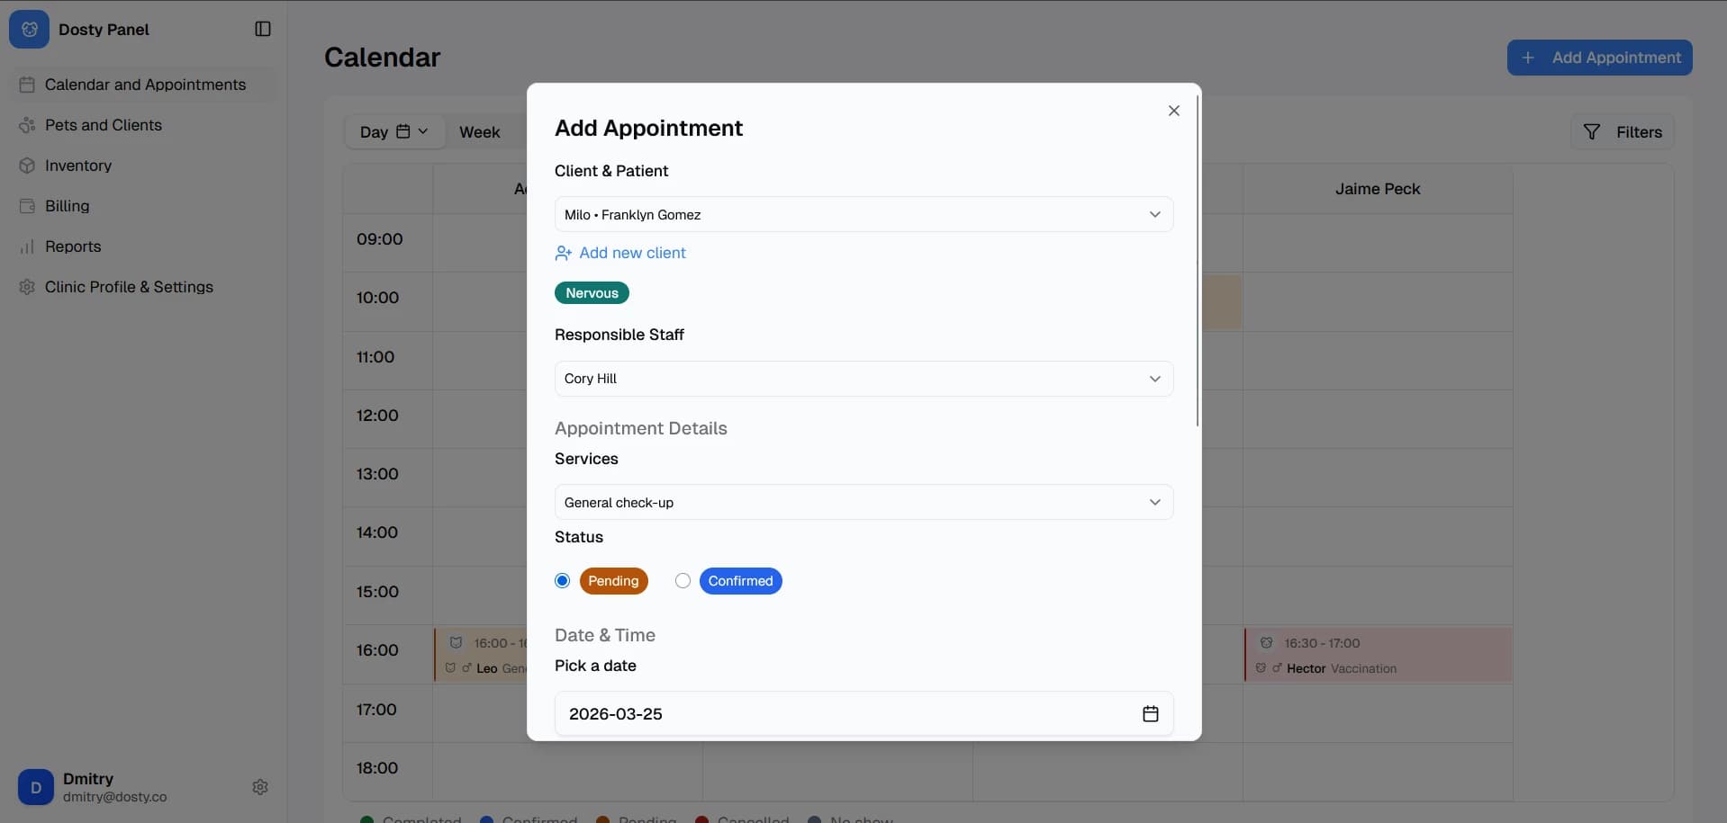
Task: Close the Add Appointment dialog
Action: click(x=1173, y=111)
